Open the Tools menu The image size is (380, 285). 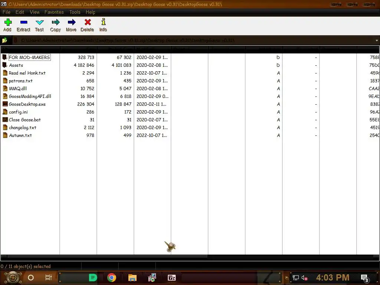[x=75, y=12]
